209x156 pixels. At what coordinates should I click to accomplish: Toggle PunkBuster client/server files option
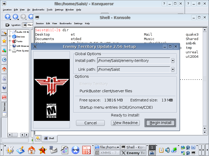click(x=106, y=91)
